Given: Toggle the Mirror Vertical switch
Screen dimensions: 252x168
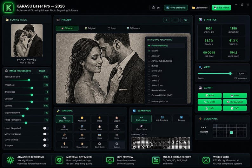Looking at the screenshot, I should [x=46, y=140].
